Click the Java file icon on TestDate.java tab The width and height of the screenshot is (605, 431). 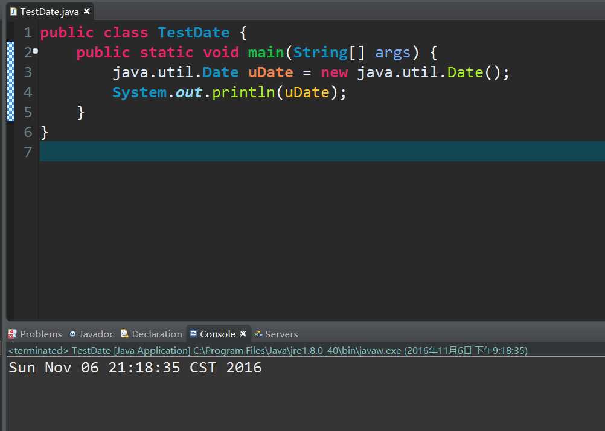[13, 11]
